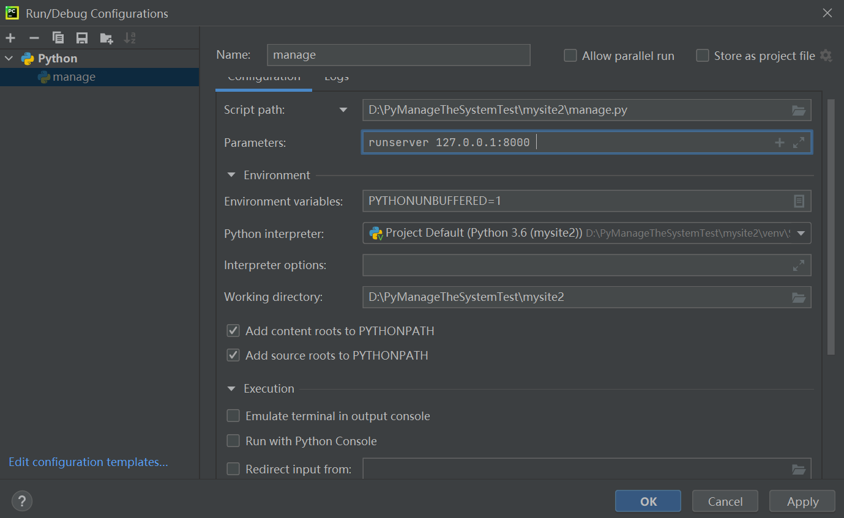Uncheck Add source roots to PYTHONPATH
844x518 pixels.
tap(233, 355)
